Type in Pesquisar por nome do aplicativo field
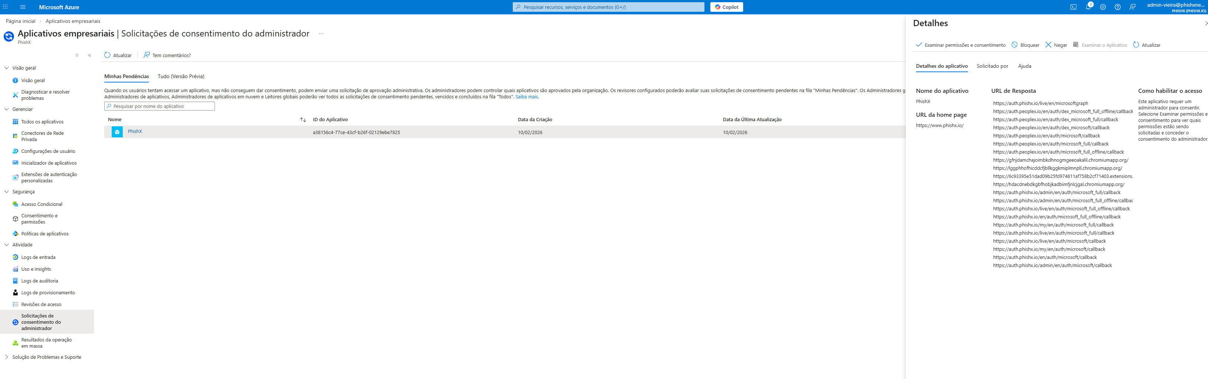 (160, 106)
